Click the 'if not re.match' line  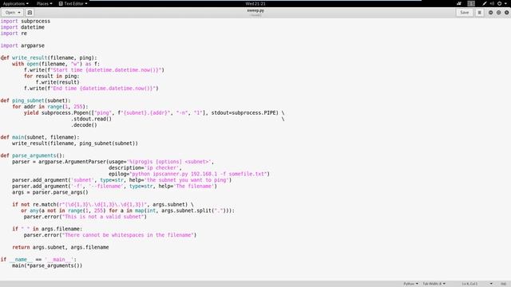point(103,204)
